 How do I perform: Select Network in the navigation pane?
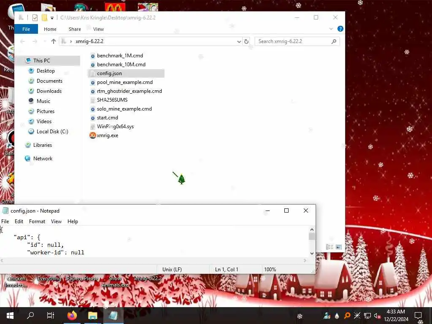[x=43, y=159]
